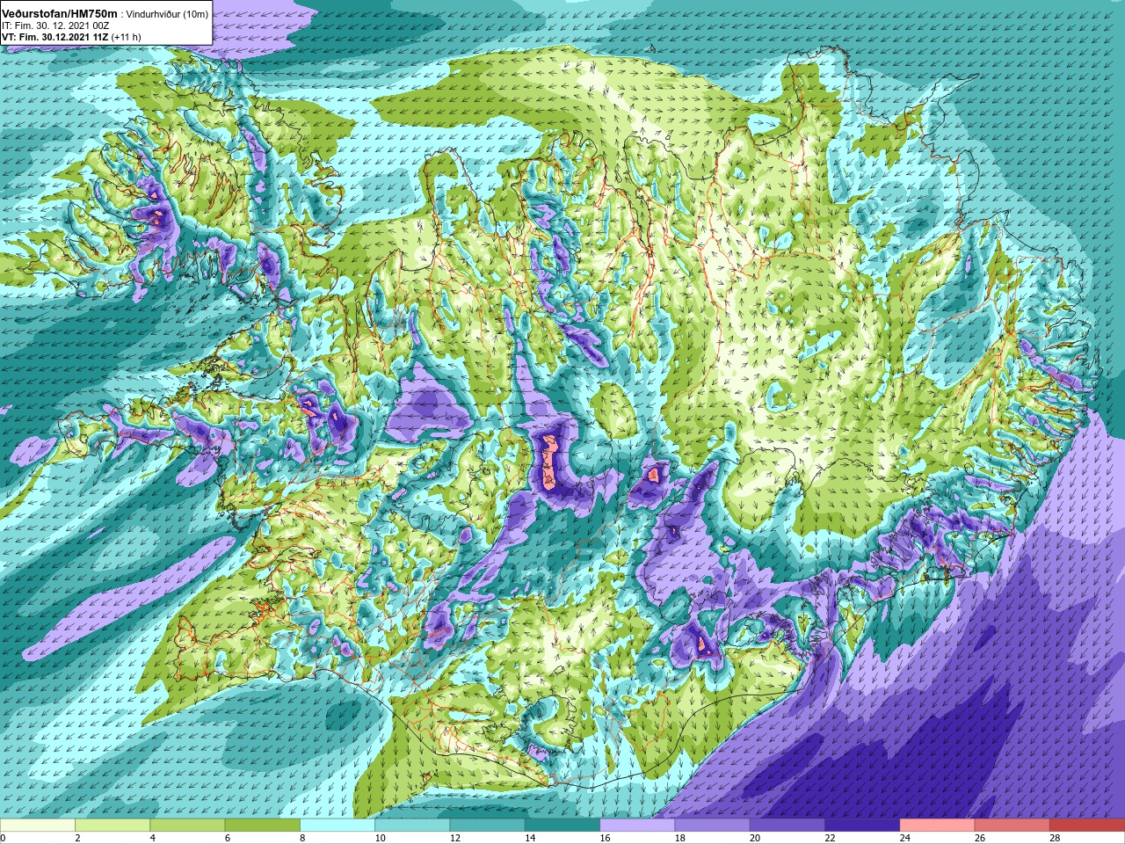Pick the 22–24 dark indigo legend swatch
Screen dimensions: 1125x844
click(x=862, y=826)
